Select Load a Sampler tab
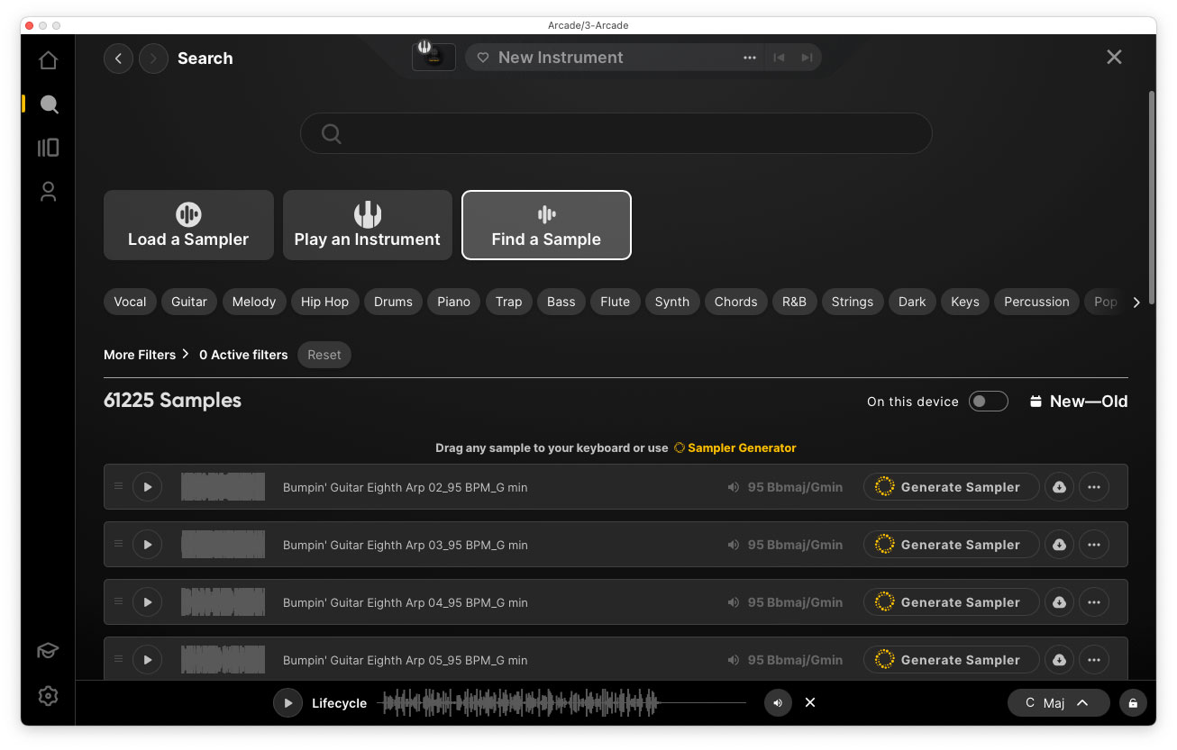 (x=188, y=225)
